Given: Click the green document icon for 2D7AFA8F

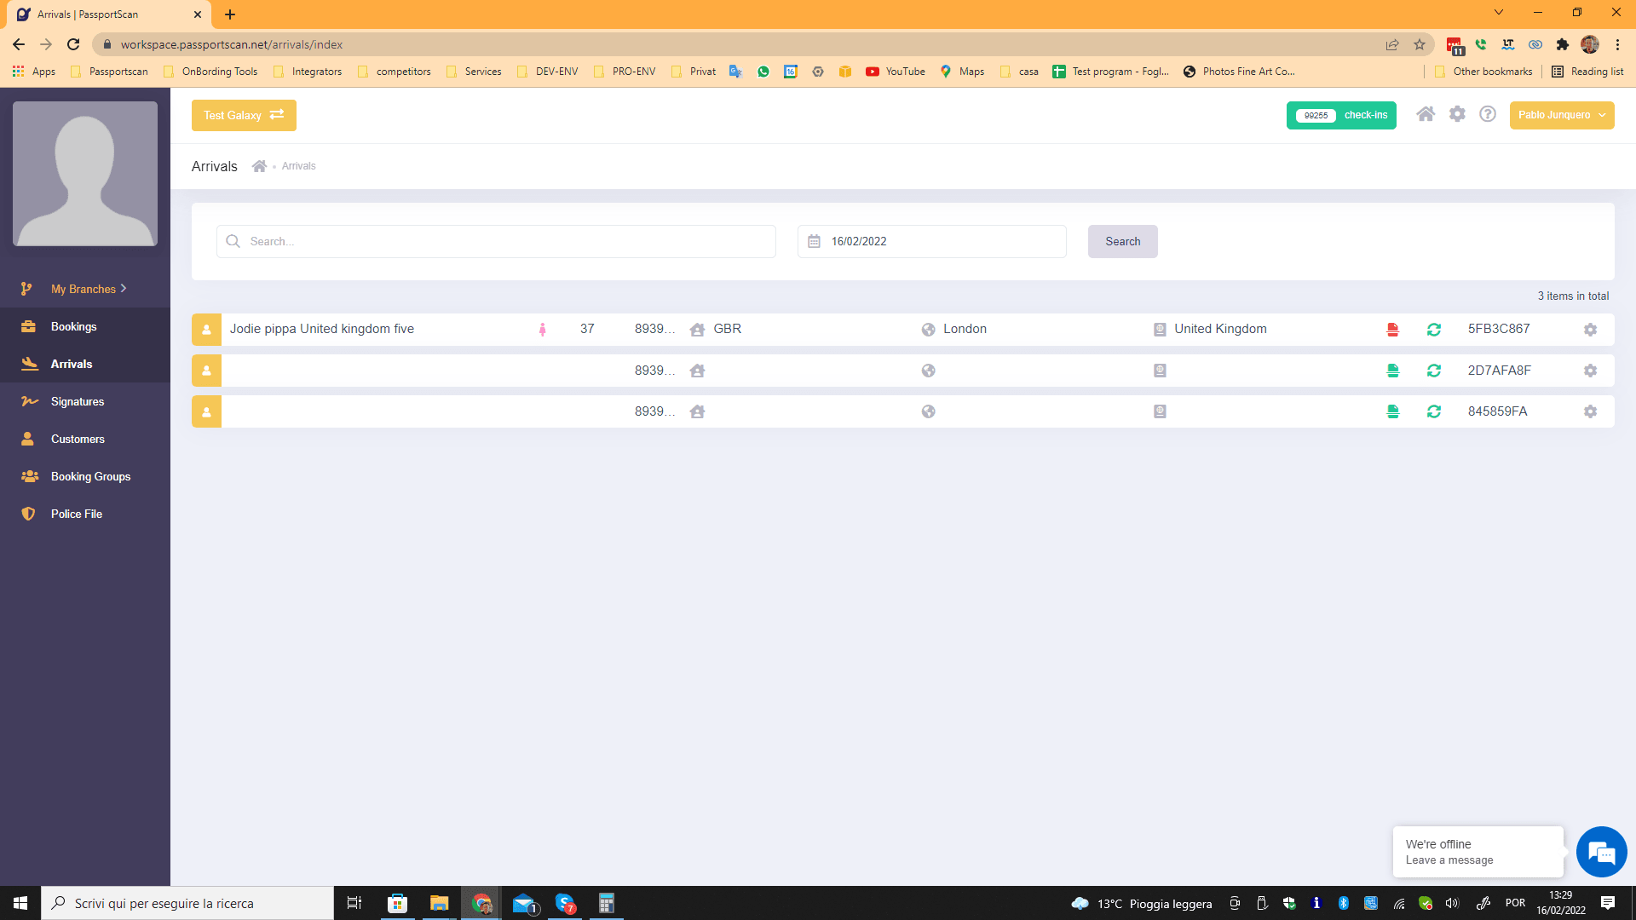Looking at the screenshot, I should point(1392,371).
